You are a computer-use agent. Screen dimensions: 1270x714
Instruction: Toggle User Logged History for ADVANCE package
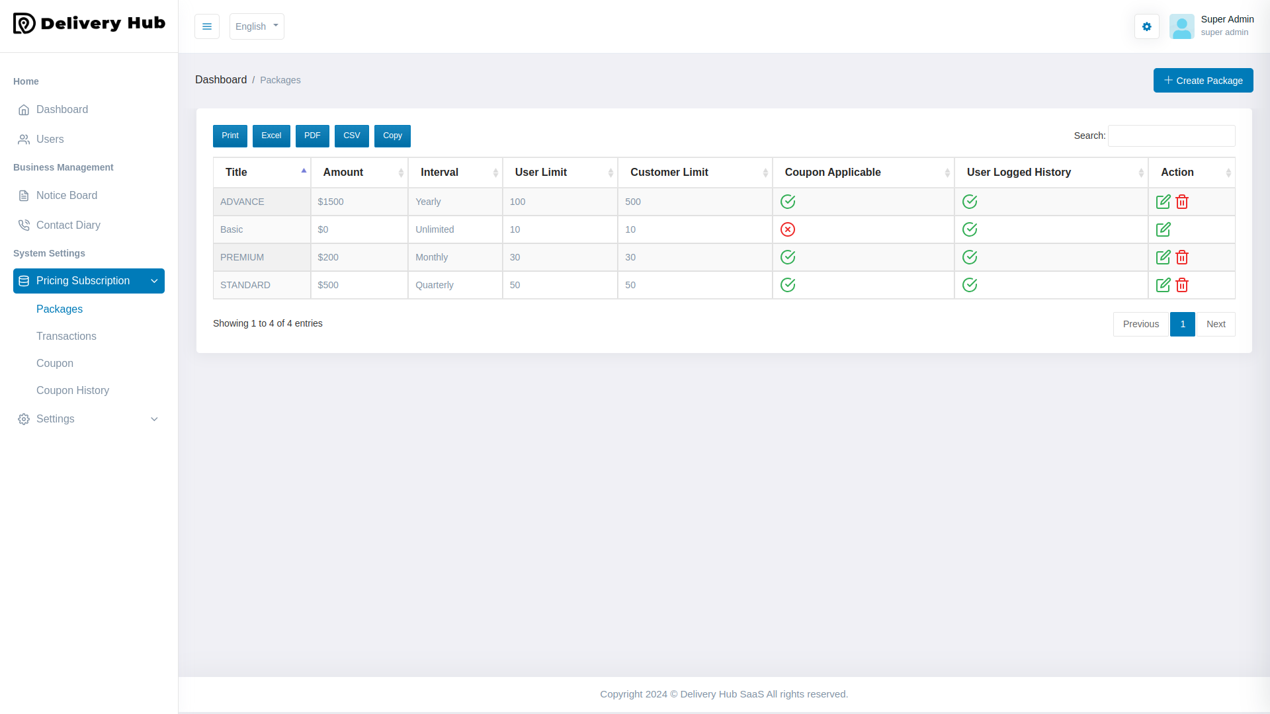970,202
